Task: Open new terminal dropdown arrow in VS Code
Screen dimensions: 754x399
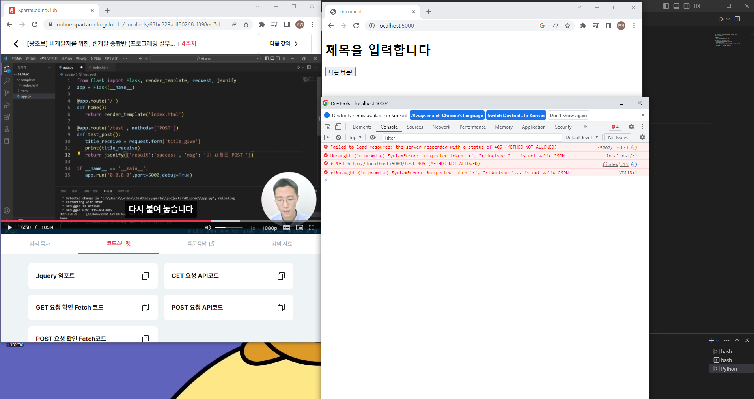Action: click(718, 341)
